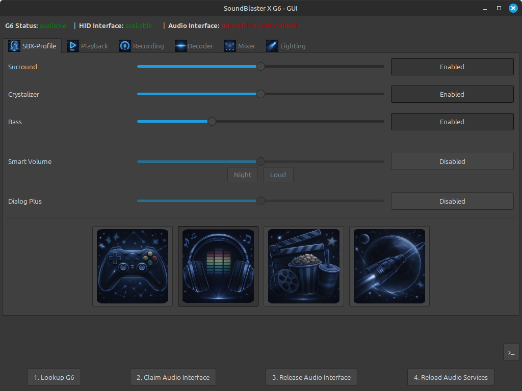This screenshot has width=522, height=391.
Task: Choose Loud mode for Smart Volume
Action: [278, 175]
